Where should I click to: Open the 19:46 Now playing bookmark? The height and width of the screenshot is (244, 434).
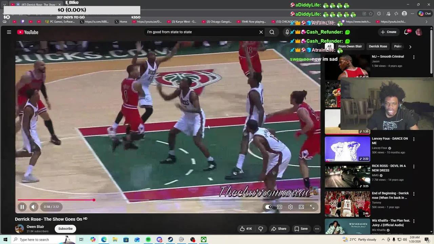click(x=252, y=22)
